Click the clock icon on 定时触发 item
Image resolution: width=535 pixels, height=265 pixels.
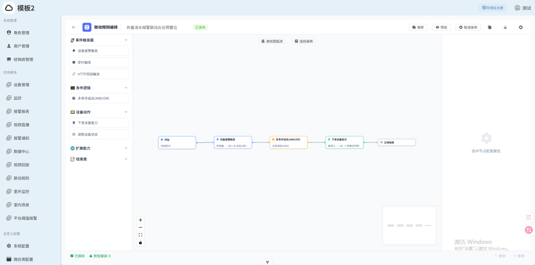click(74, 62)
